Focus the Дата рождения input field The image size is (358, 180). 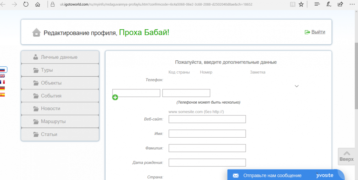pos(207,163)
